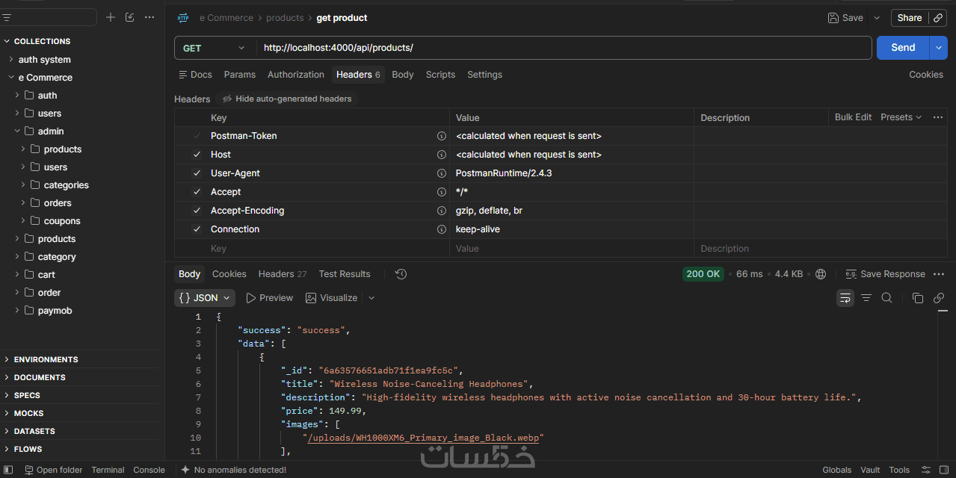Image resolution: width=956 pixels, height=478 pixels.
Task: Click the plus icon to create new collection
Action: (x=111, y=17)
